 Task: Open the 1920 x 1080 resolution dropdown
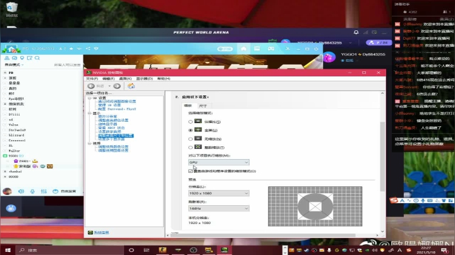[x=219, y=193]
